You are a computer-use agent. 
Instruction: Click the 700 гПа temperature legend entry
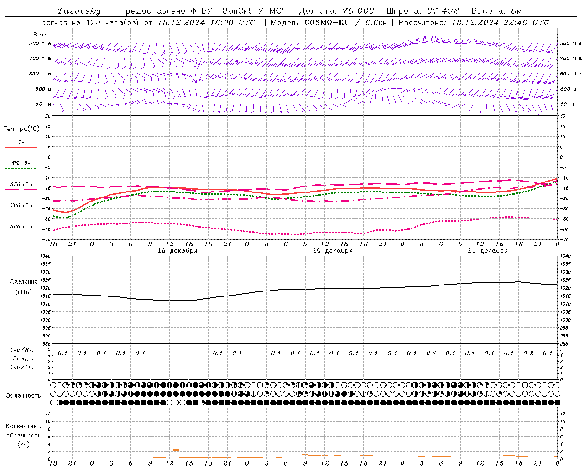point(21,206)
